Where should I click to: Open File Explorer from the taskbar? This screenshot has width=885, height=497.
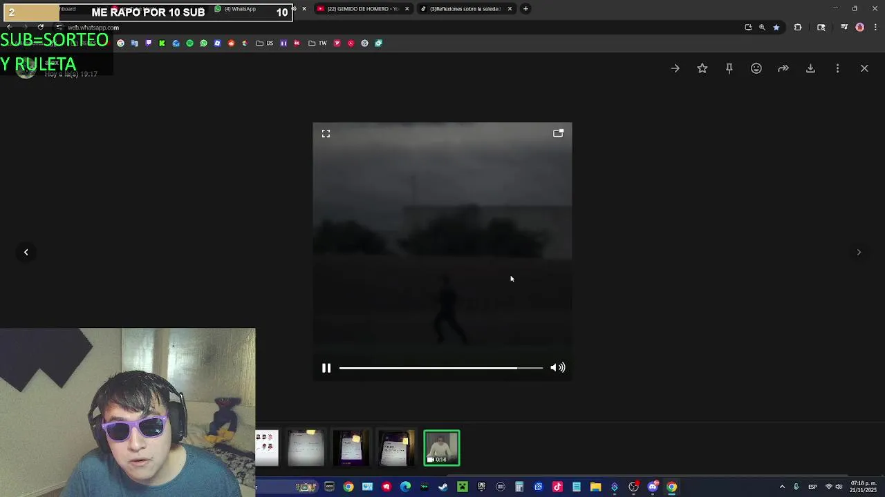595,487
